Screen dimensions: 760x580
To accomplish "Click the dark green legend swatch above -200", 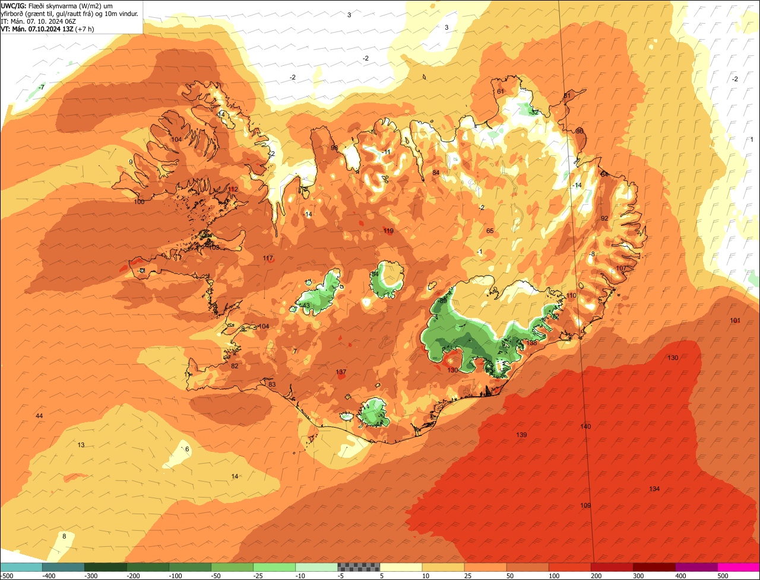I will click(x=148, y=567).
